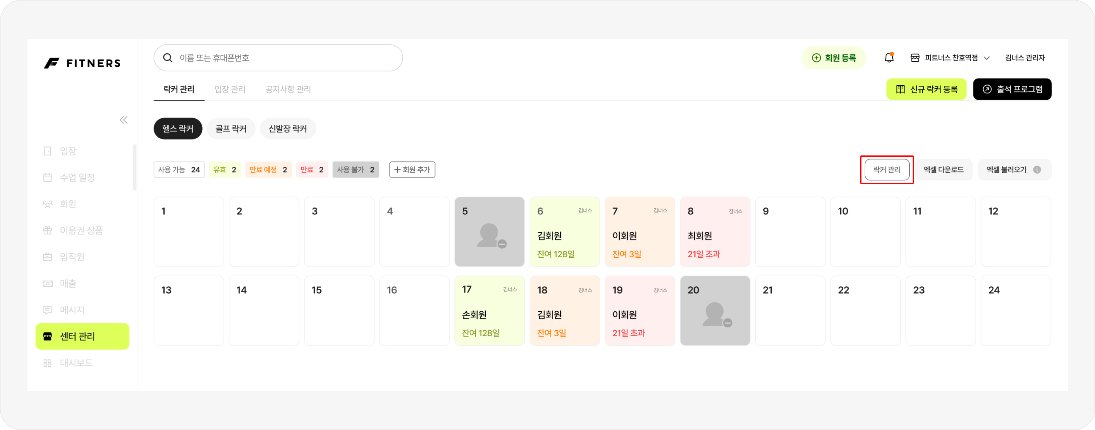Viewport: 1095px width, 430px height.
Task: Switch to the 입장 관리 tab
Action: [230, 89]
